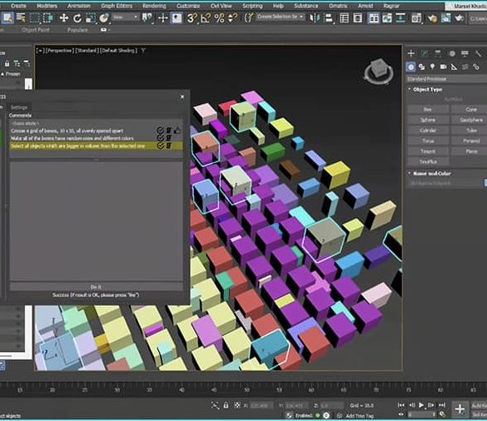This screenshot has width=487, height=421.
Task: Open the Create command panel tab
Action: coord(411,53)
